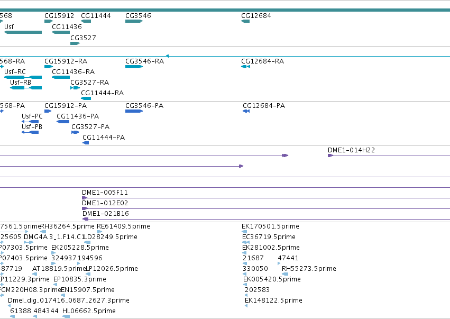Select the CG11444-RA transcript bar

click(x=86, y=98)
